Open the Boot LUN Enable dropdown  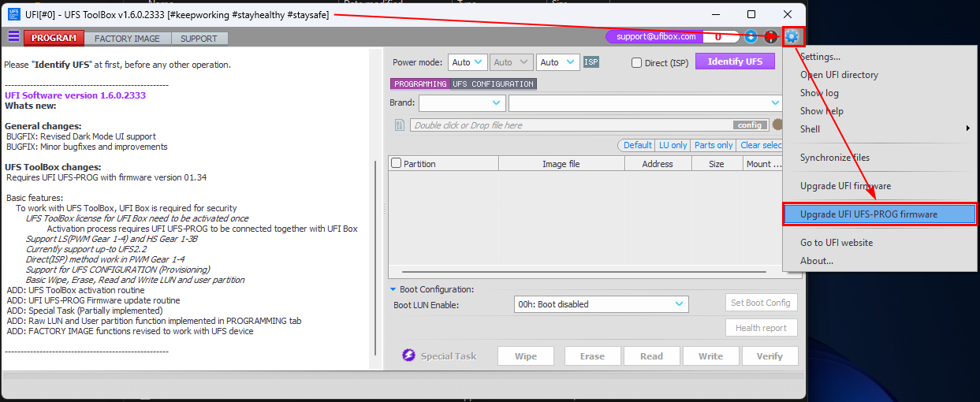[x=600, y=304]
